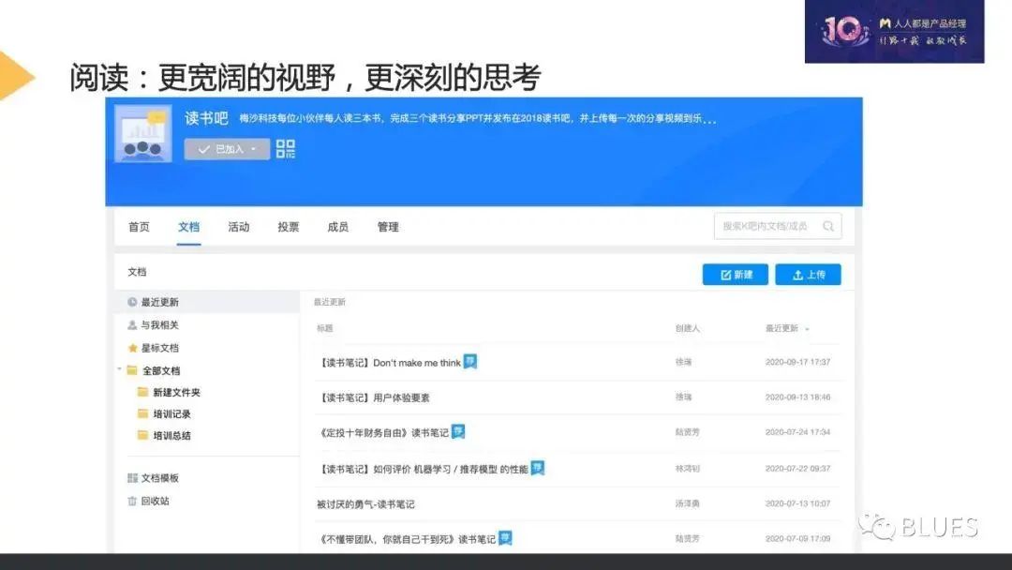Screen dimensions: 1012x570
Task: Open 《定投十年财务自由》读书笔记 document
Action: point(383,432)
